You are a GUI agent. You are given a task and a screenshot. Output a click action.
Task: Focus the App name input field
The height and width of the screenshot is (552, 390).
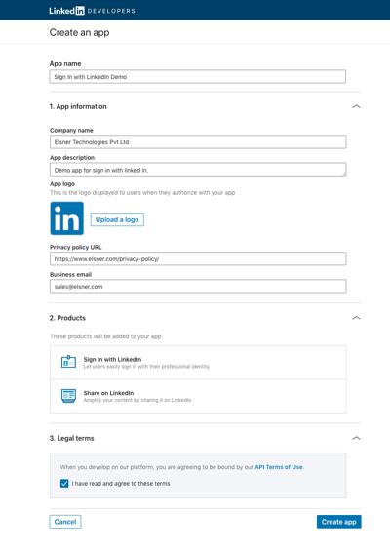pos(198,77)
